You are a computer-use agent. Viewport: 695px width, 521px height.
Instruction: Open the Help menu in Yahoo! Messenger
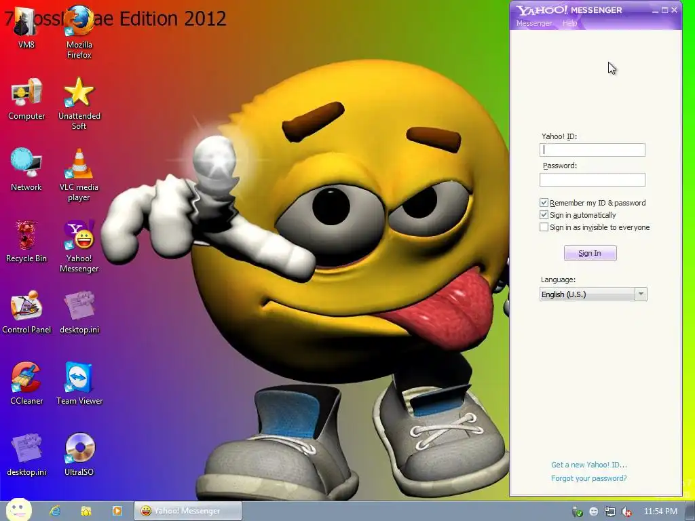pos(569,23)
